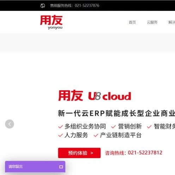Click the phone hotline icon in top bar
The width and height of the screenshot is (175, 175).
(43, 6)
